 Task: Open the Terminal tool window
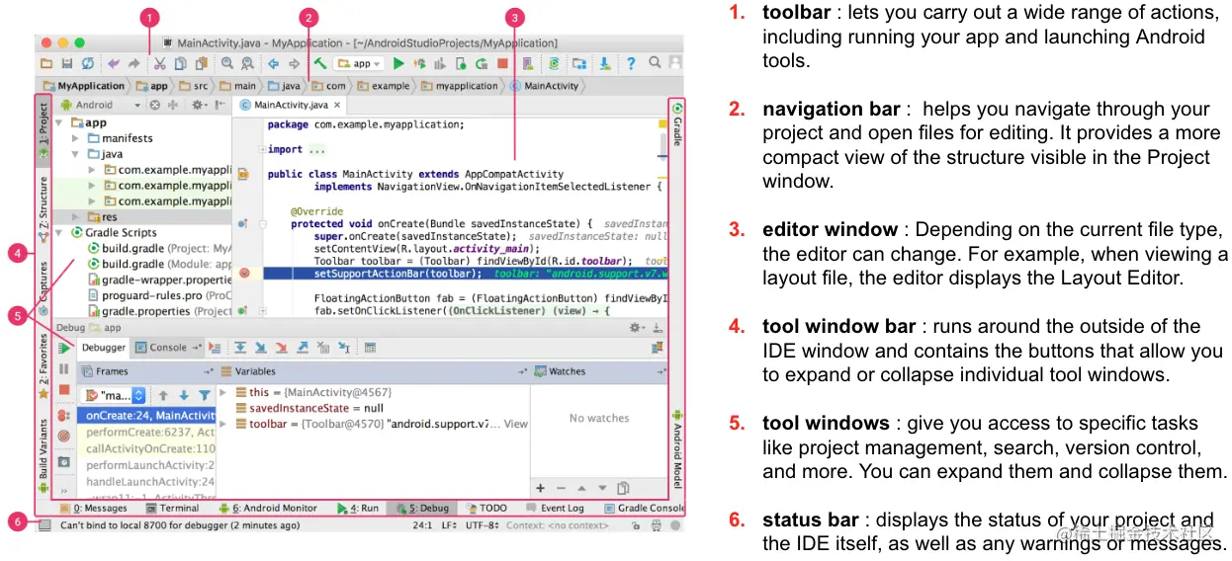(172, 509)
